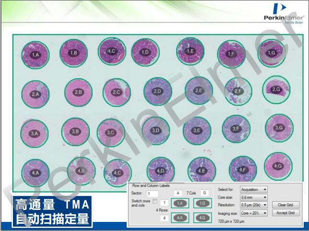Expand the Core size dropdown
Screen dimensions: 309x231
tap(254, 197)
